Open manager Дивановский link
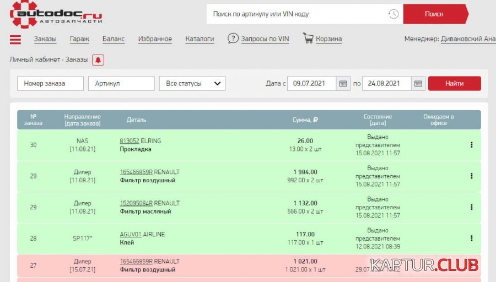The height and width of the screenshot is (282, 496). [468, 39]
